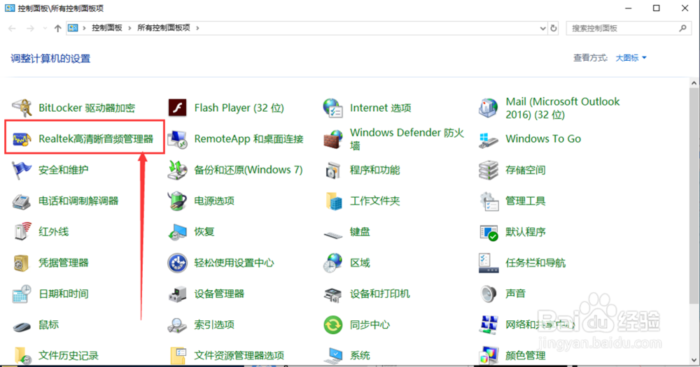Open the Windows Defender 防火墙 brick wall icon
This screenshot has width=700, height=367.
333,139
